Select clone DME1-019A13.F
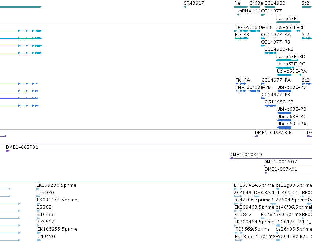 point(256,136)
